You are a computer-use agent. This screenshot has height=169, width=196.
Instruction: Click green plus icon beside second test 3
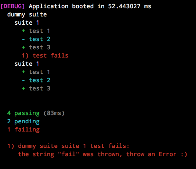(23, 88)
